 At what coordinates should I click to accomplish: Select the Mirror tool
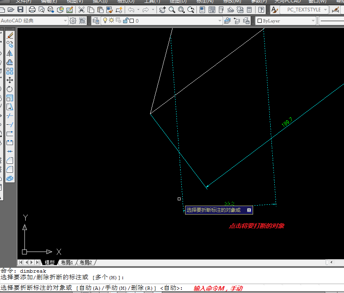click(x=10, y=53)
